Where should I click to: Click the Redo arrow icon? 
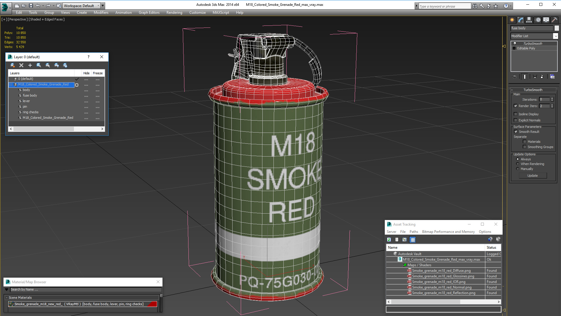(48, 6)
